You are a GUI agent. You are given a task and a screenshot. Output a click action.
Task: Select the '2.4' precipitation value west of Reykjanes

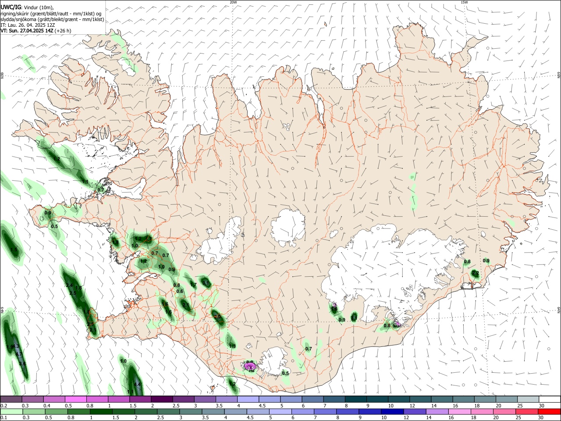point(69,285)
